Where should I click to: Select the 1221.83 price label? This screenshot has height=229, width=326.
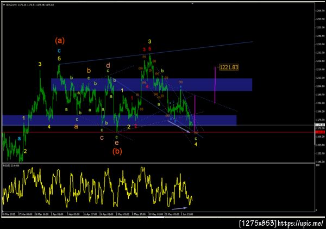[229, 67]
